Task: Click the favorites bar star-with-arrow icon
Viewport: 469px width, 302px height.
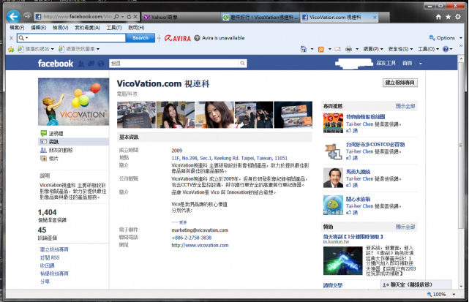Action: [11, 49]
